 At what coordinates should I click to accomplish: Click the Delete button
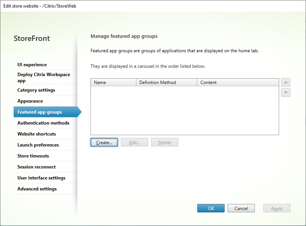pyautogui.click(x=164, y=142)
